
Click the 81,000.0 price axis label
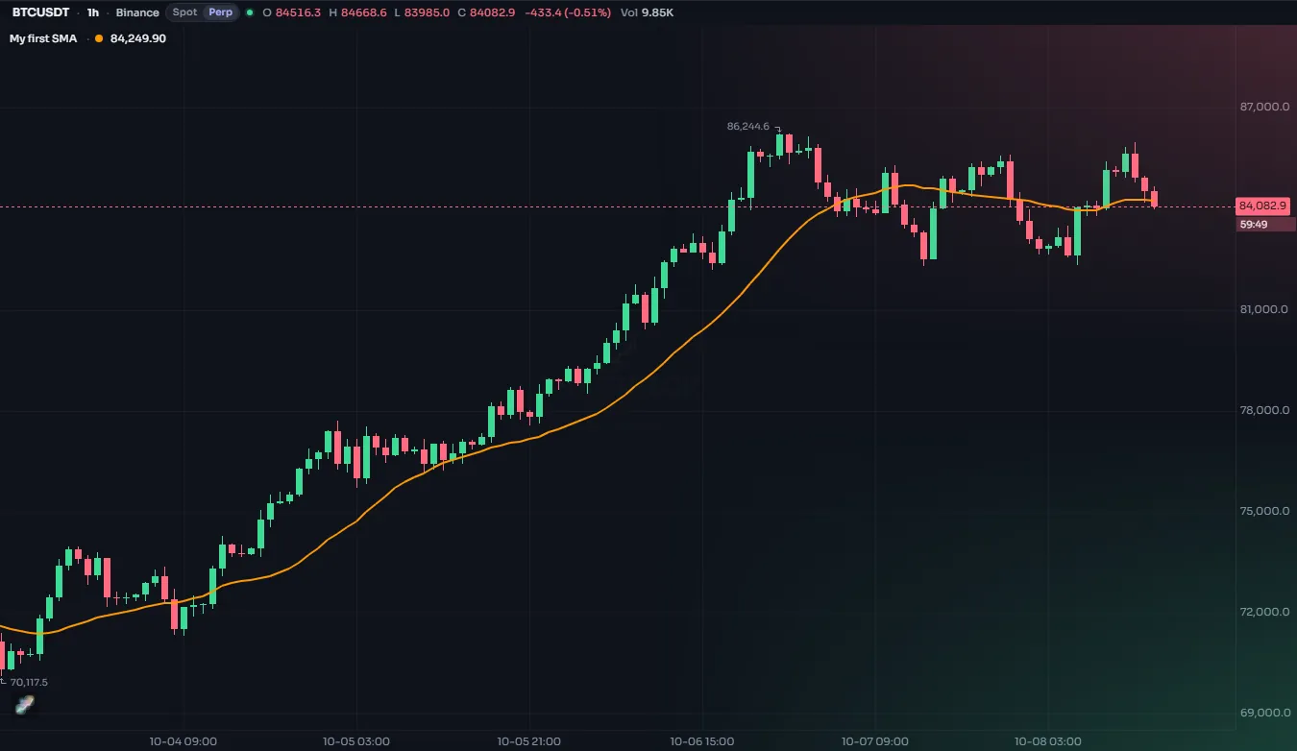tap(1265, 309)
